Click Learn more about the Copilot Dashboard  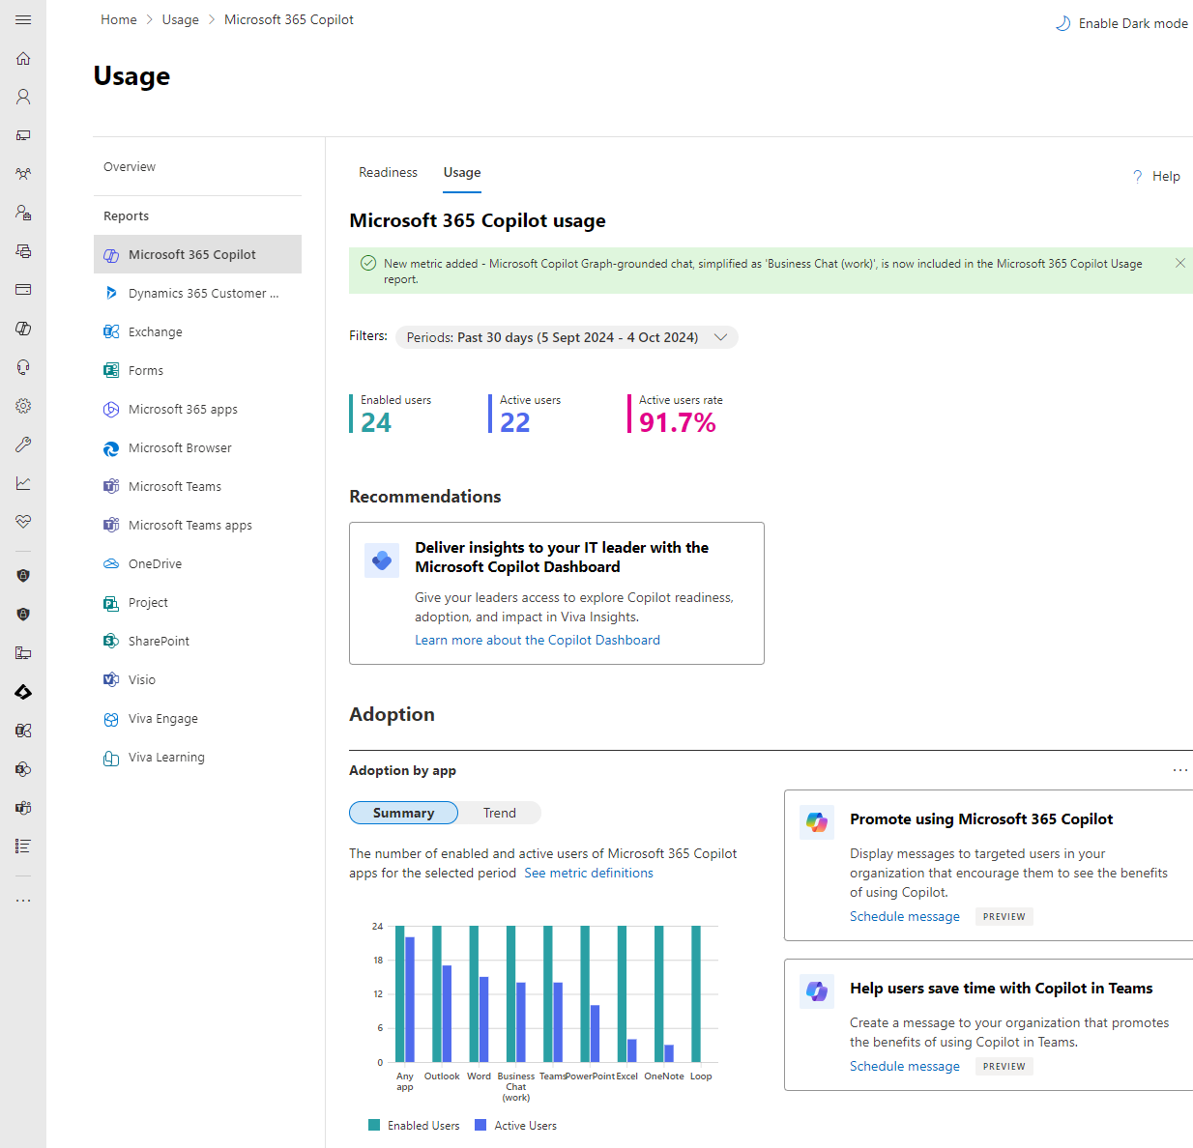coord(538,640)
